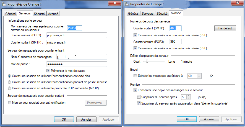Decrease the Ko split size stepper
Viewport: 245px width, 127px height.
click(x=199, y=77)
